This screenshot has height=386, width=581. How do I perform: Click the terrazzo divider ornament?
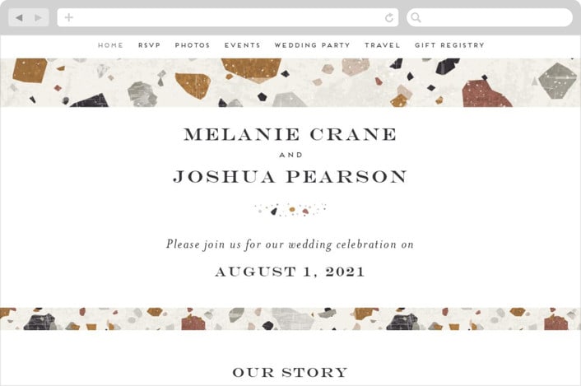tap(290, 209)
